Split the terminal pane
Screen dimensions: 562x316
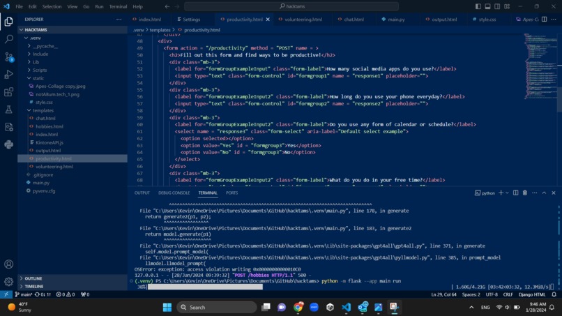(515, 193)
